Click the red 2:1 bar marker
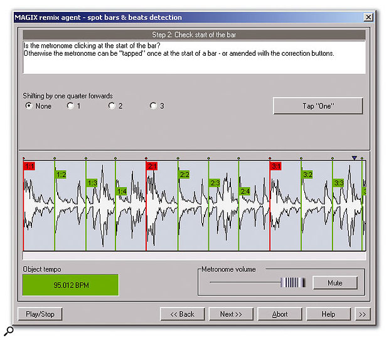389x340 pixels. click(152, 166)
